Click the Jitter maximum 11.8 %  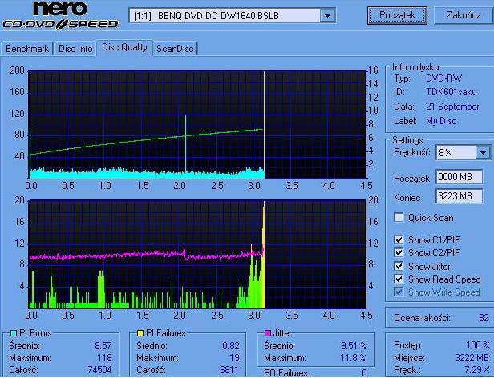[x=354, y=358]
